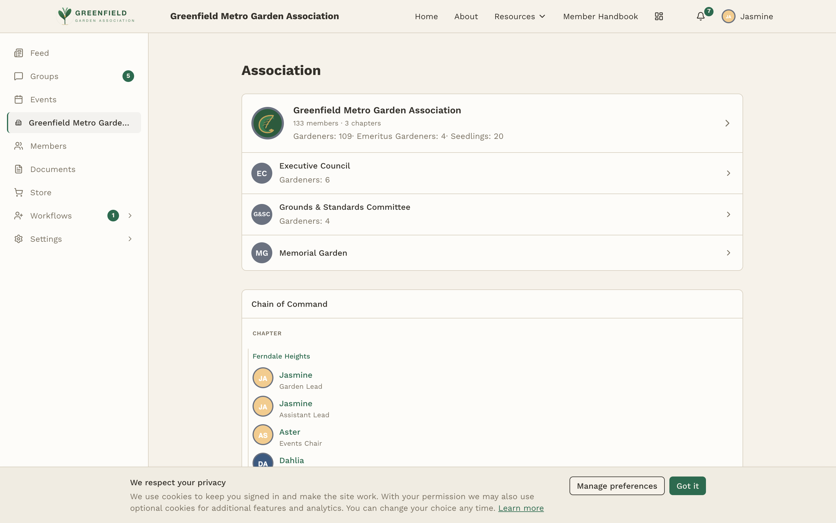The height and width of the screenshot is (523, 836).
Task: Click the Workflows user-plus icon
Action: tap(19, 216)
